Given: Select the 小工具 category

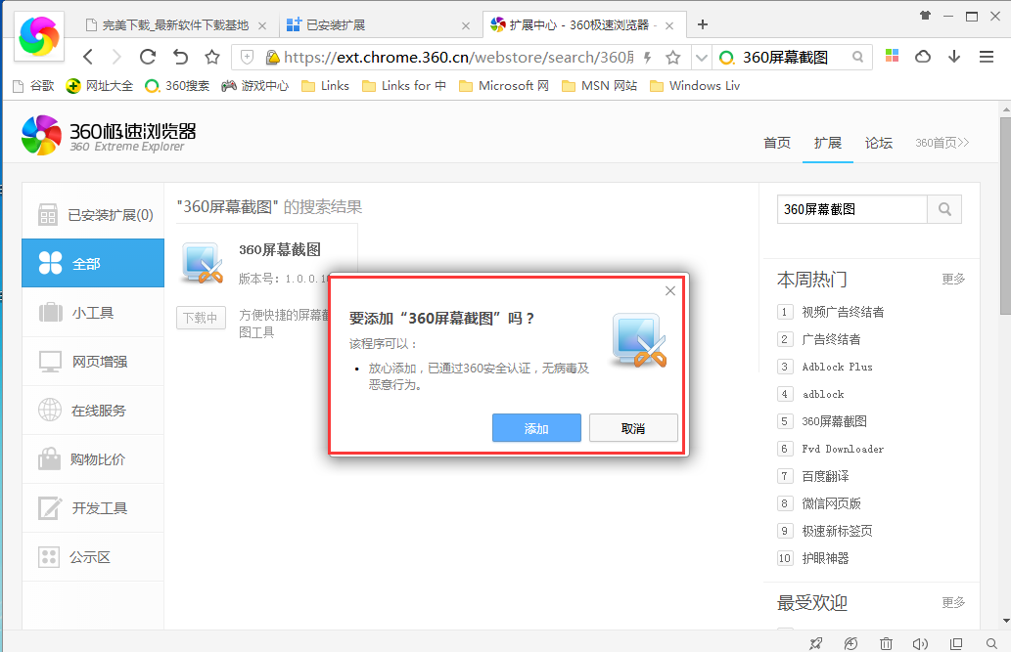Looking at the screenshot, I should 93,313.
